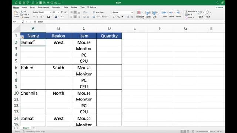Click the Share button
Viewport: 237px width, 133px height.
coord(219,7)
